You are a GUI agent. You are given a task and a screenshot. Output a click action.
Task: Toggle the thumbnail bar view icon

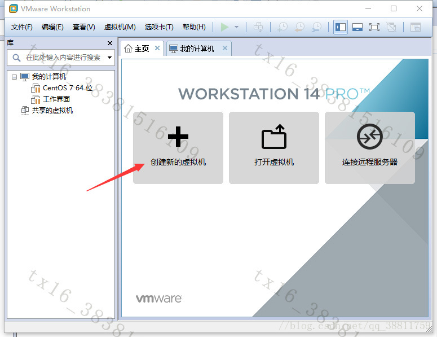click(357, 27)
